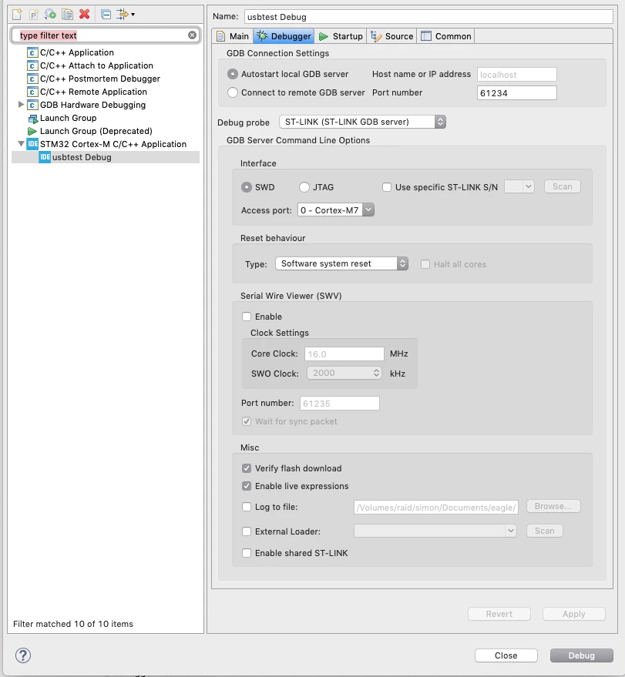625x677 pixels.
Task: Switch to the Startup tab
Action: tap(341, 36)
